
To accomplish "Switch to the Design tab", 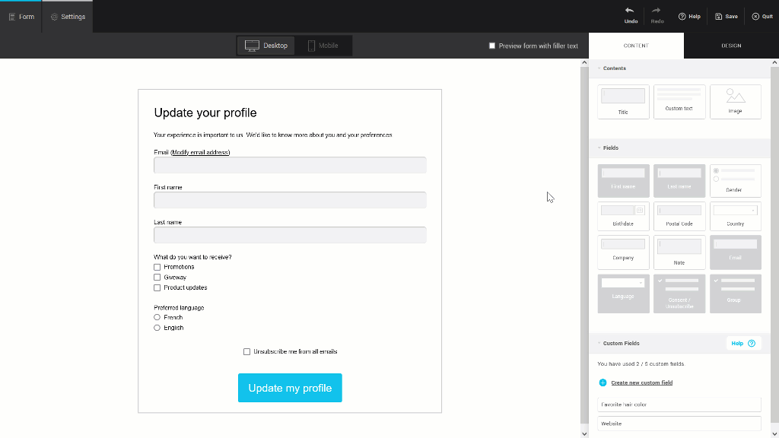I will pos(730,46).
